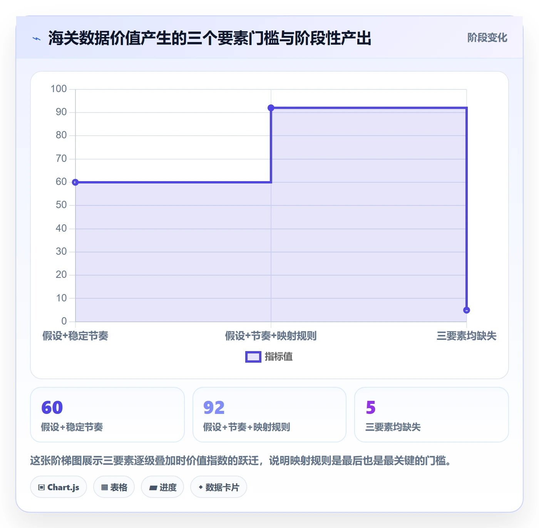Click the y-axis tick label 0
Image resolution: width=539 pixels, height=528 pixels.
point(64,321)
